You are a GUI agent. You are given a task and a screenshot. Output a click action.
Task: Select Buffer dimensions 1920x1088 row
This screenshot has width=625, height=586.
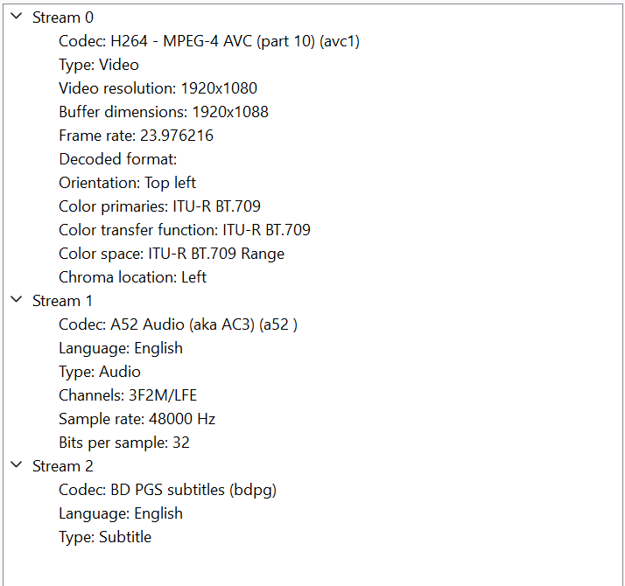pos(164,112)
